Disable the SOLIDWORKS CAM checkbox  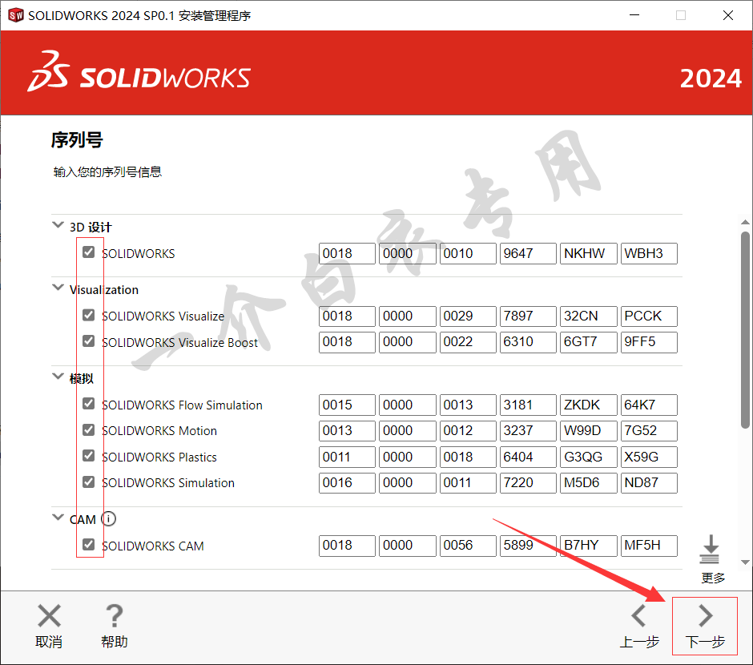pos(89,545)
